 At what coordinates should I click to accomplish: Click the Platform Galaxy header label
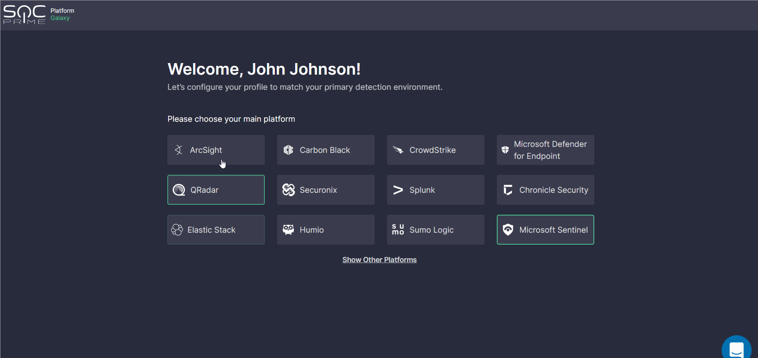(x=62, y=14)
